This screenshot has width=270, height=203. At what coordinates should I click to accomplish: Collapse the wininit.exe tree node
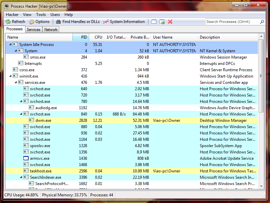[x=10, y=76]
